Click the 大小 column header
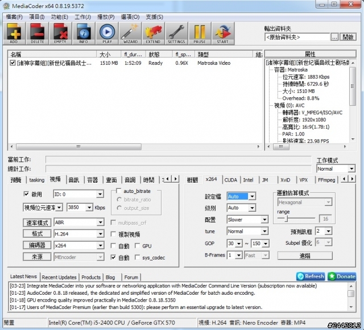The width and height of the screenshot is (364, 330). pos(109,55)
